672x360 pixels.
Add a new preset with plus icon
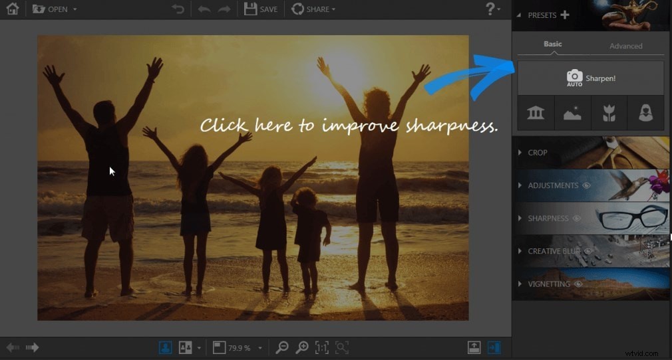click(x=565, y=15)
